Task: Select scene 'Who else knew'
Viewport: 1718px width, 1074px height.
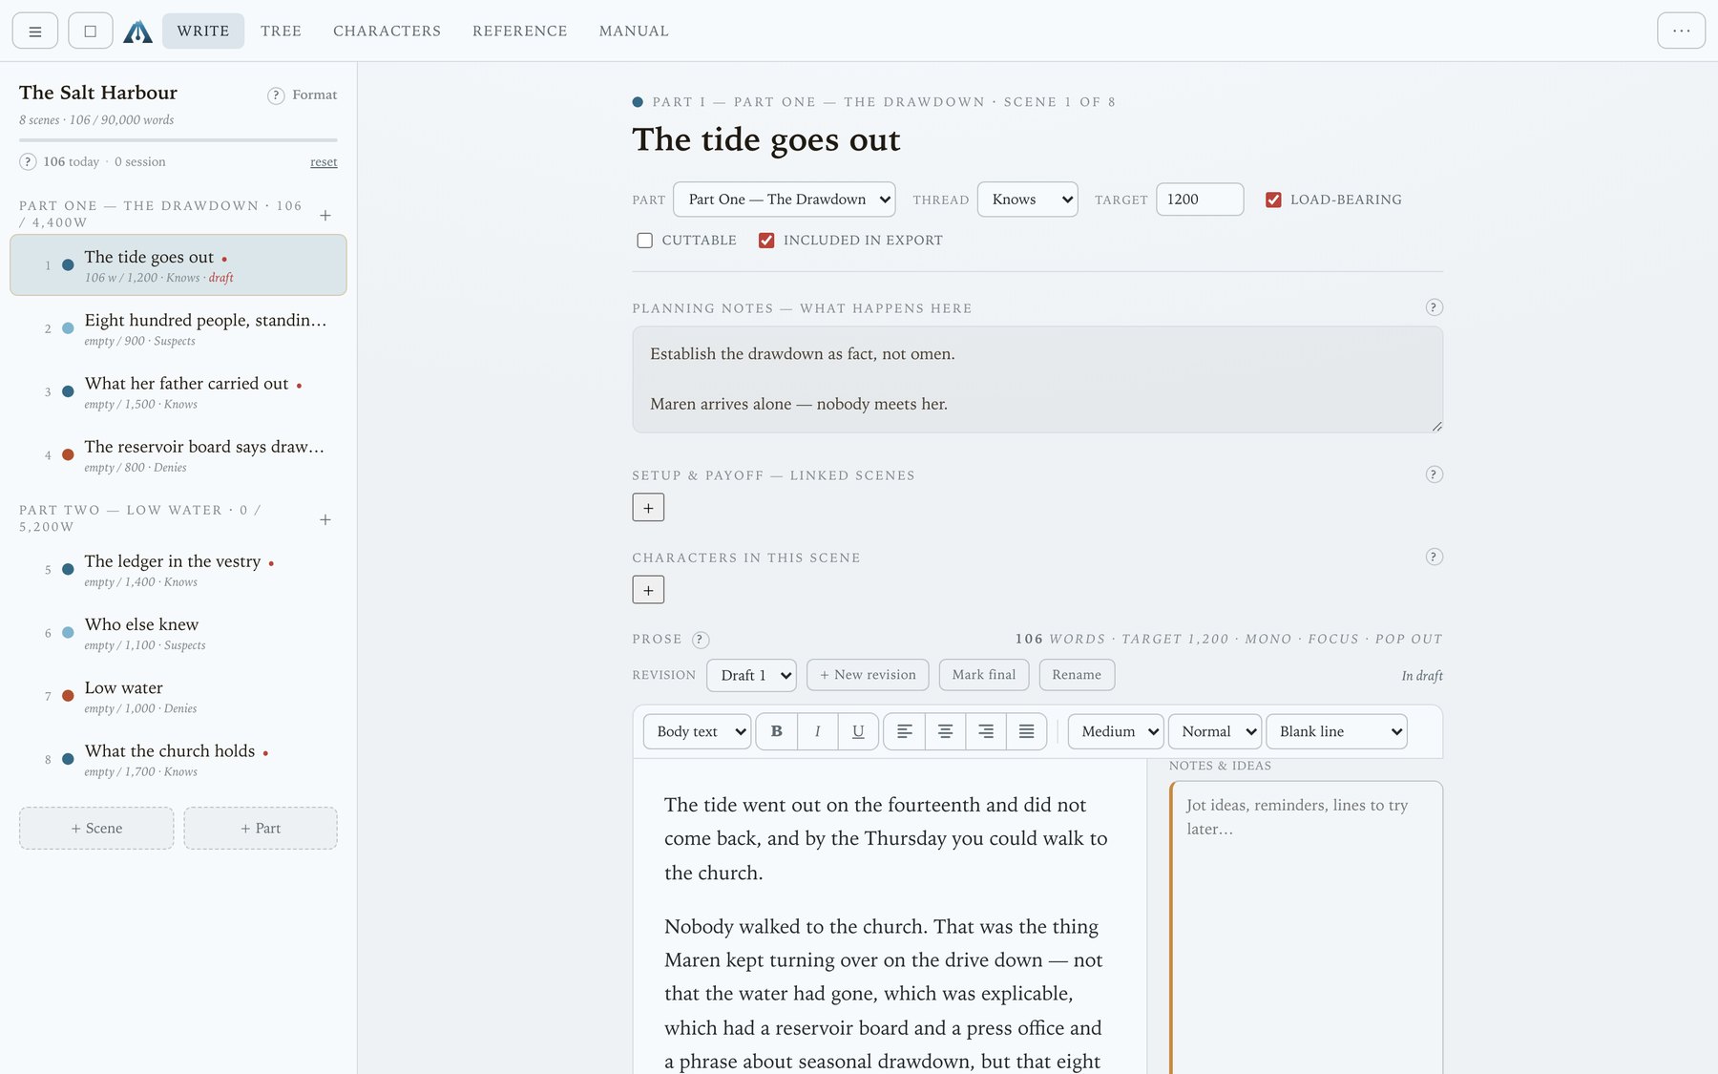Action: pyautogui.click(x=178, y=633)
